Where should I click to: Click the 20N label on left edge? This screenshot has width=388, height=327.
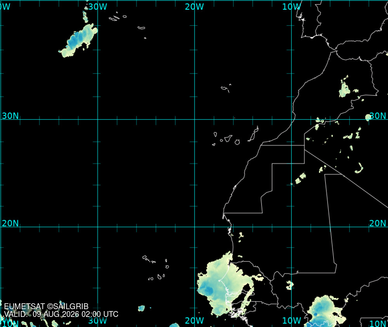coord(10,223)
